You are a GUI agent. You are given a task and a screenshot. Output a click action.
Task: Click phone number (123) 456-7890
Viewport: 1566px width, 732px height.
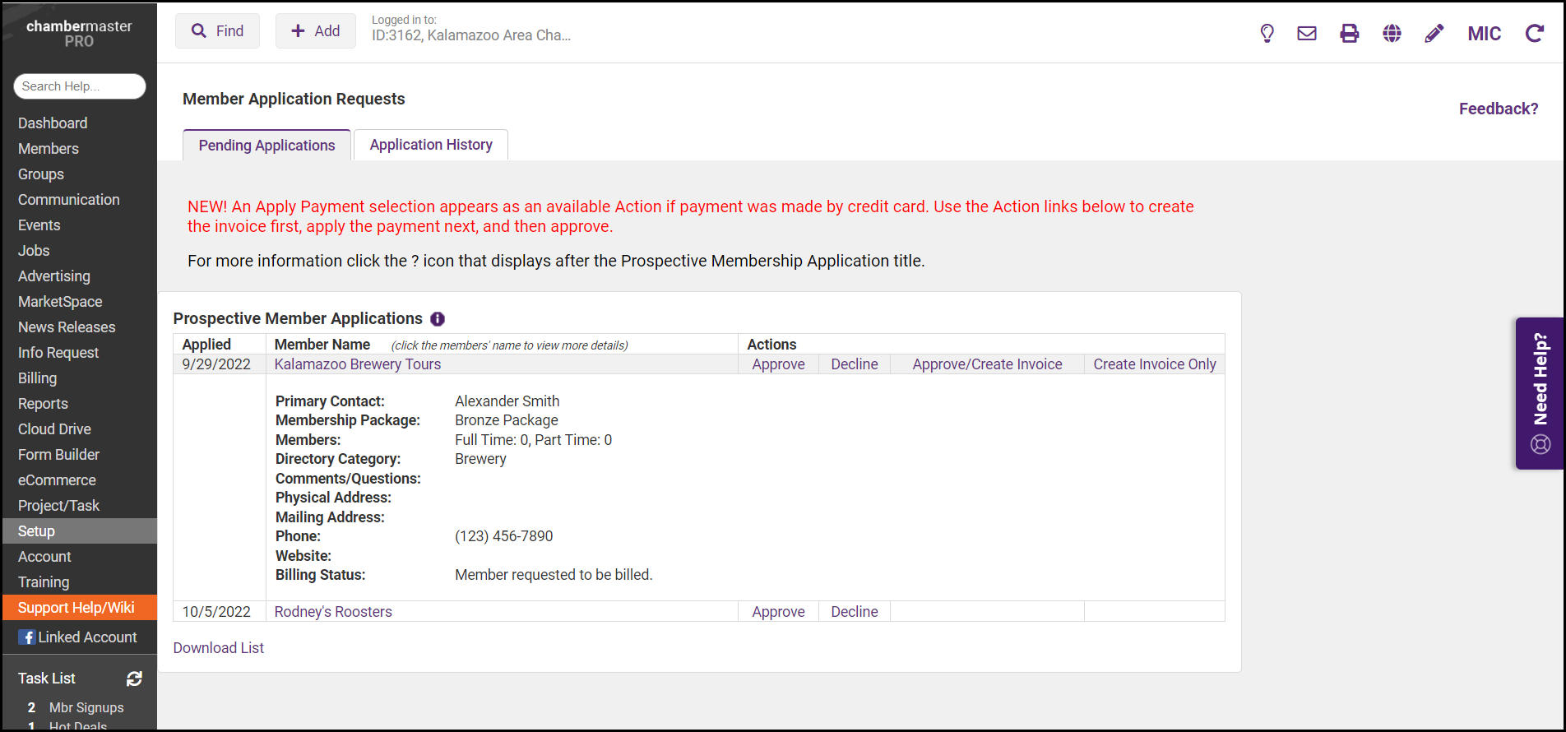click(504, 536)
